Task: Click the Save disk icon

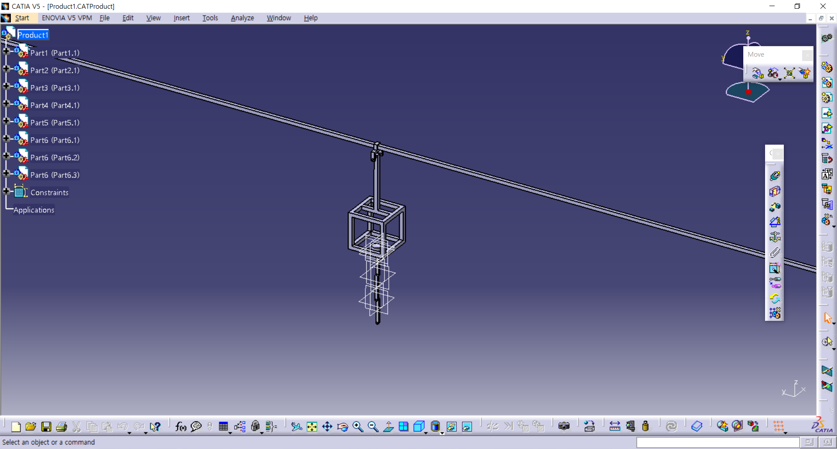Action: pos(46,426)
